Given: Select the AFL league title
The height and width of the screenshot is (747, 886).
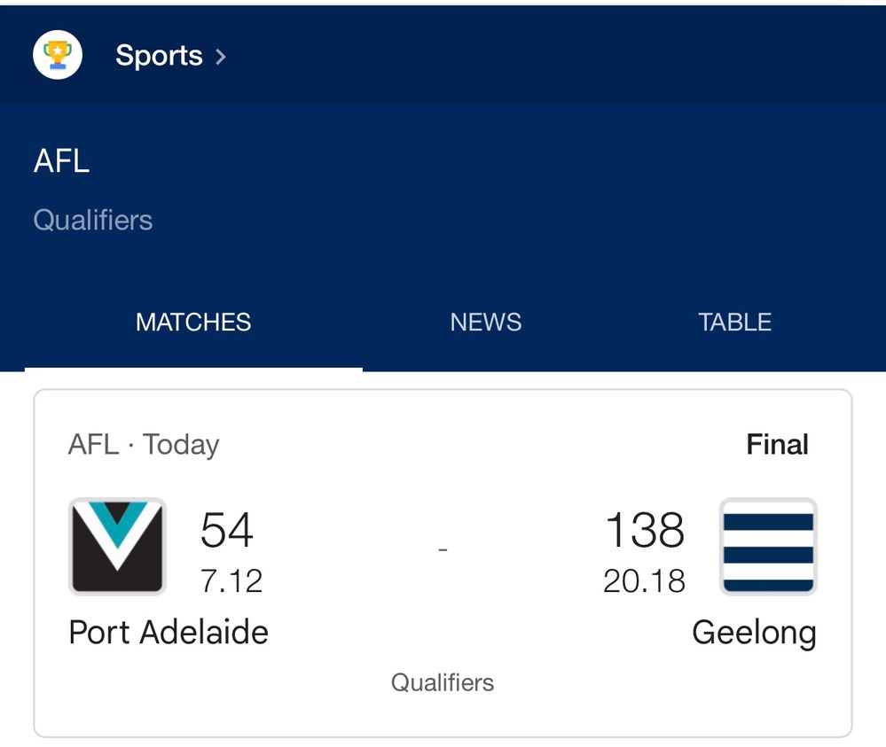Looking at the screenshot, I should [x=61, y=161].
